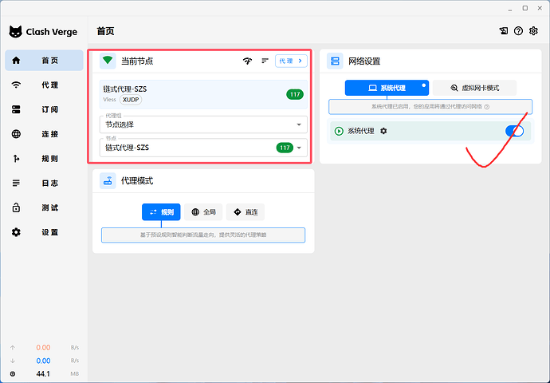Go to the 规则 rules page
This screenshot has height=383, width=550.
point(44,159)
